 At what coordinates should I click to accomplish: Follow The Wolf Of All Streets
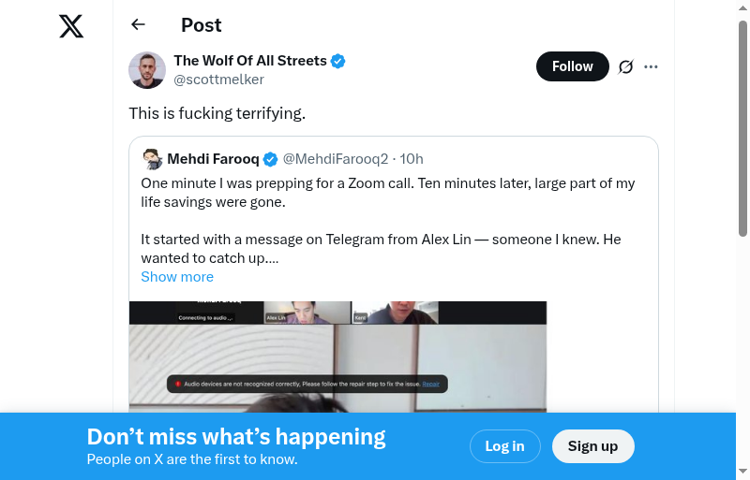pyautogui.click(x=572, y=66)
